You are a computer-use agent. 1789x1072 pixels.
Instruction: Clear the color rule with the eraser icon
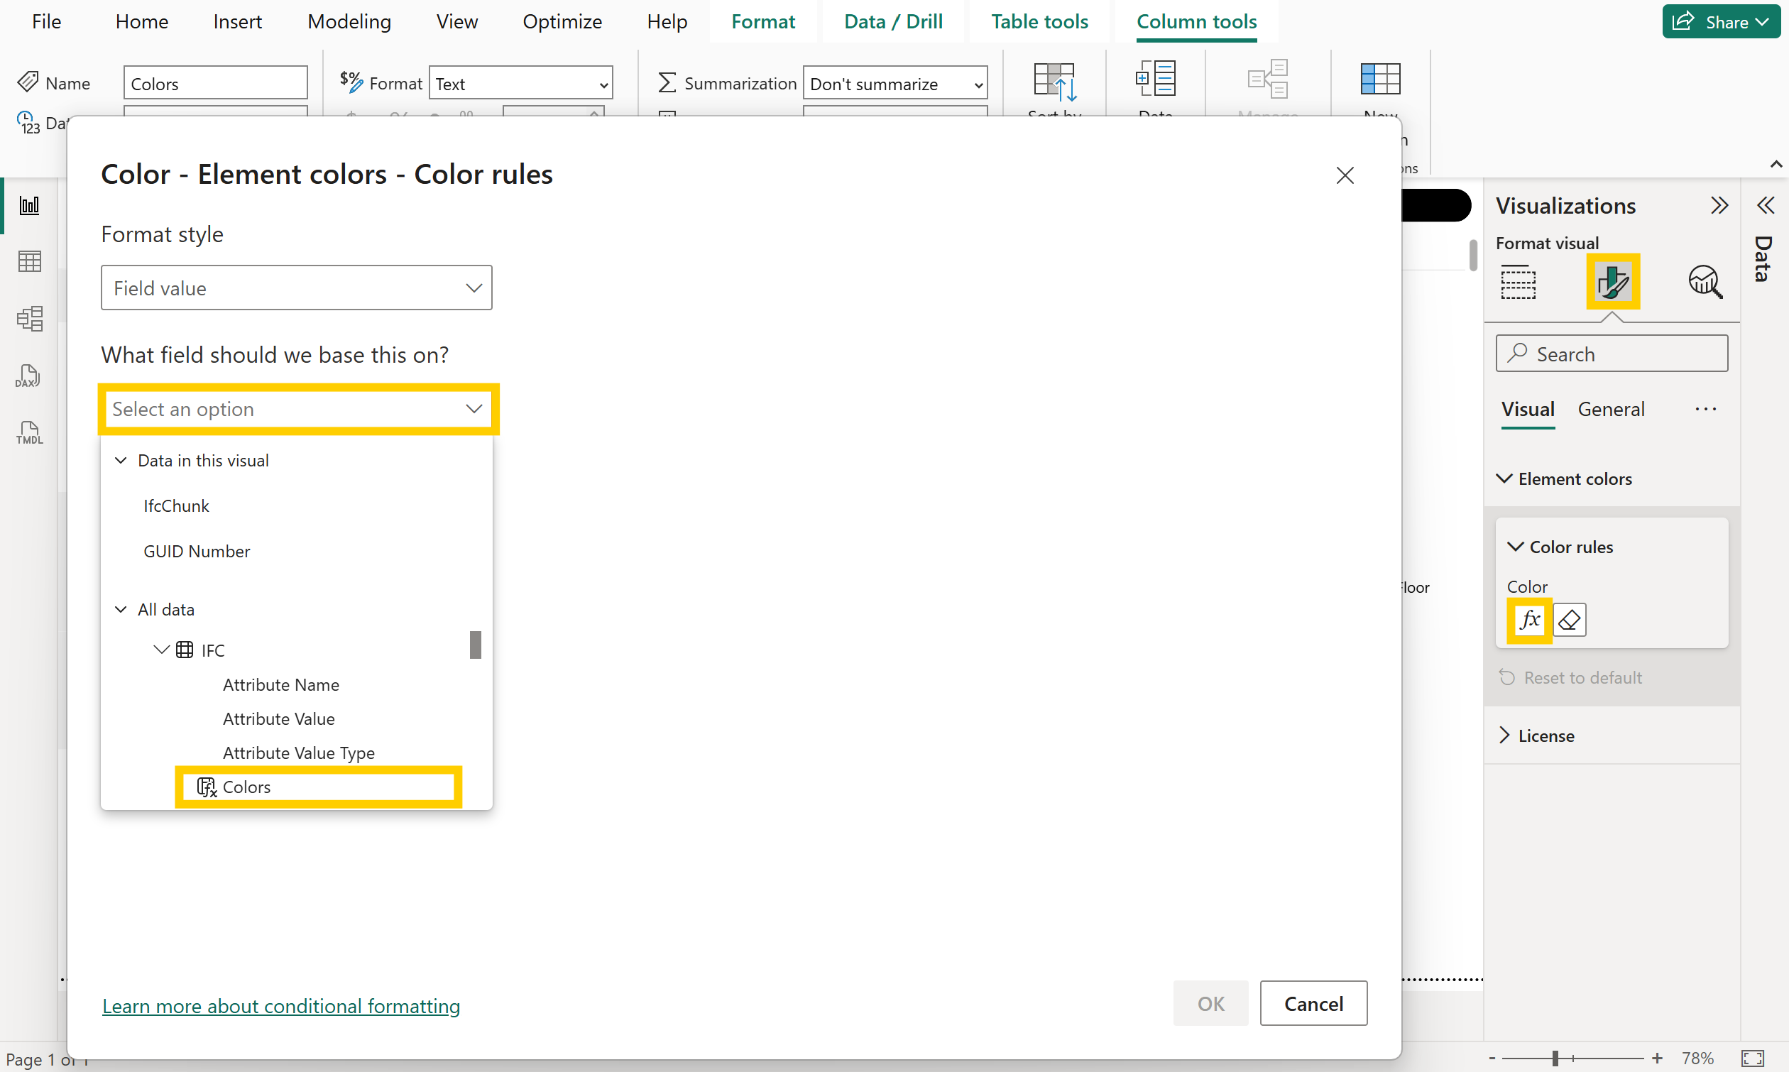tap(1569, 619)
